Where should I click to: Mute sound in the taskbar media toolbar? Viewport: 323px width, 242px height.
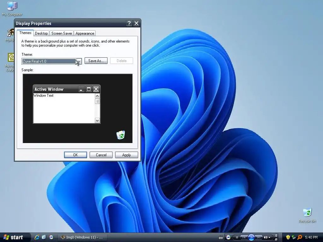point(266,238)
